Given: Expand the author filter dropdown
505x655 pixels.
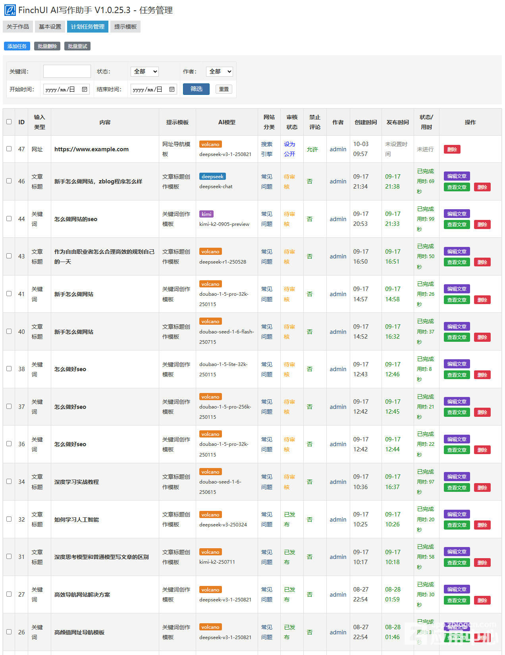Looking at the screenshot, I should [x=219, y=71].
